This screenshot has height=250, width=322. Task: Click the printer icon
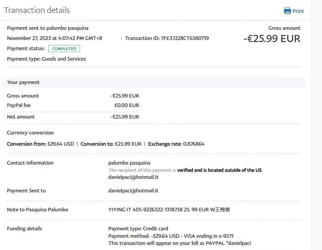[x=287, y=11]
